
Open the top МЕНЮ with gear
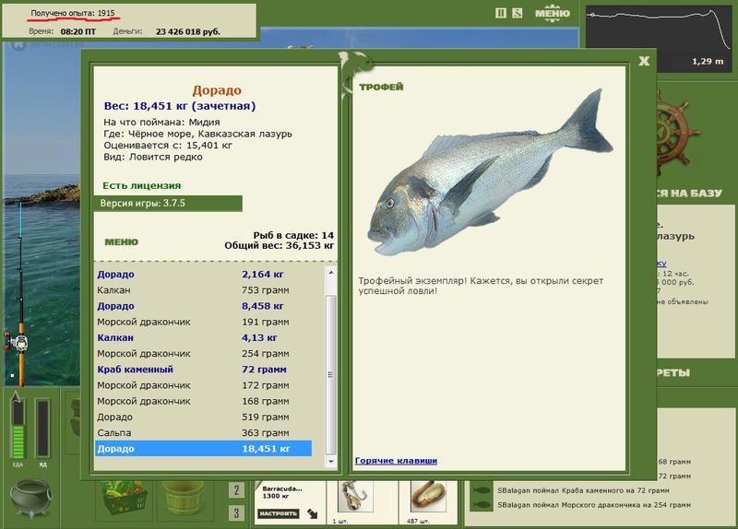(552, 14)
